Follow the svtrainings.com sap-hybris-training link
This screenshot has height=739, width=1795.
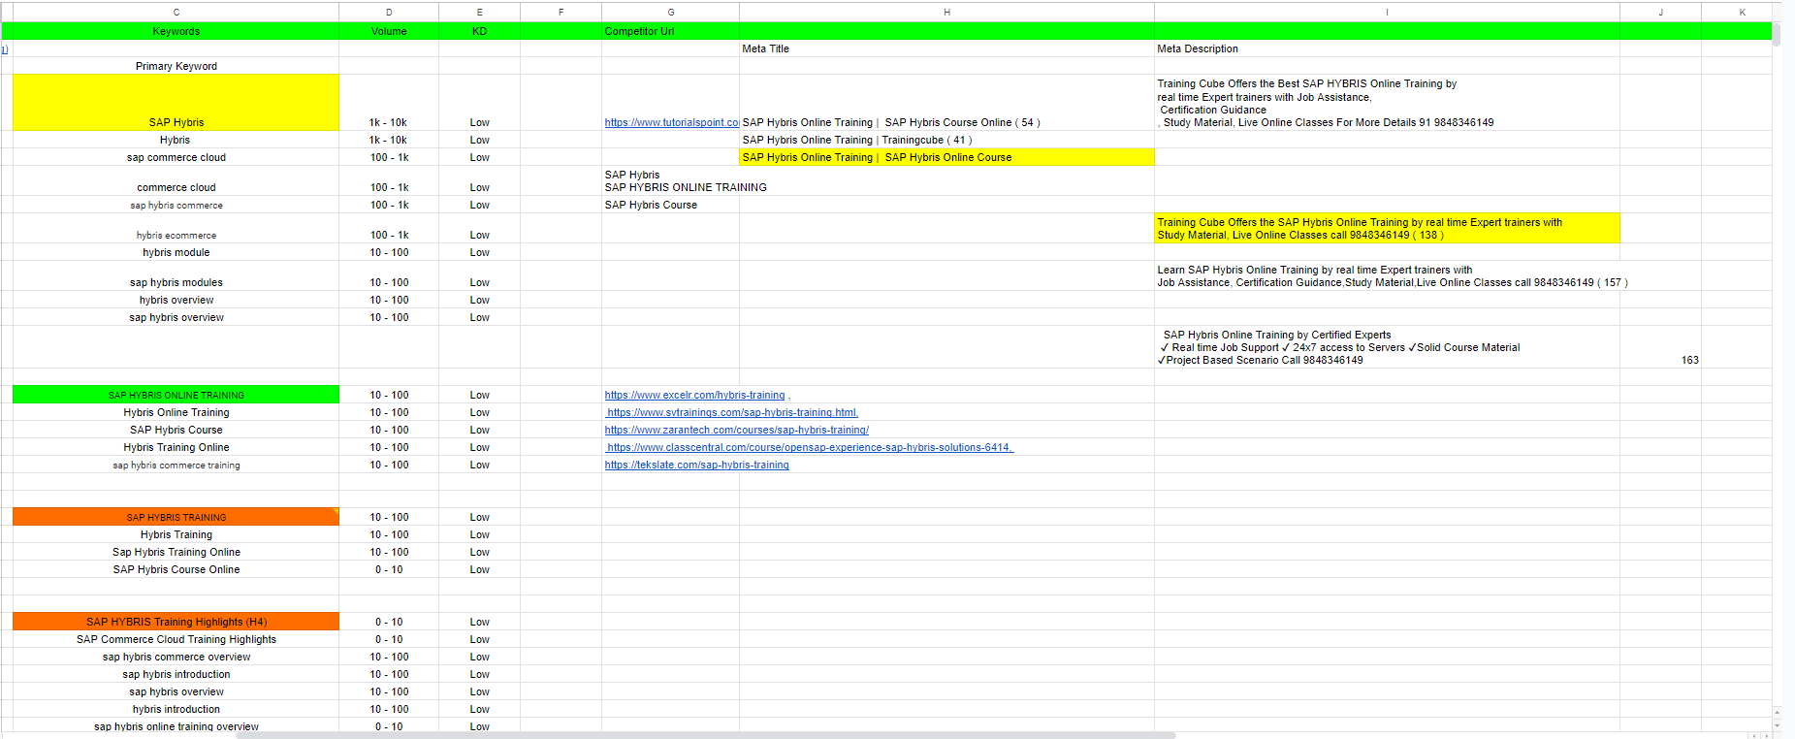(732, 413)
